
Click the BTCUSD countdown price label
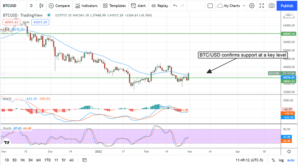pos(282,73)
